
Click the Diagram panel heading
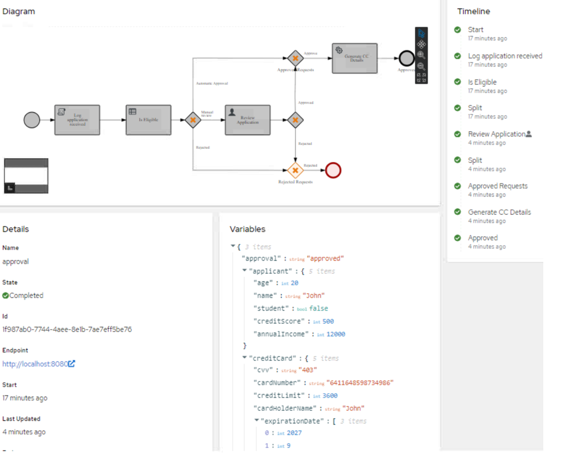[x=19, y=11]
